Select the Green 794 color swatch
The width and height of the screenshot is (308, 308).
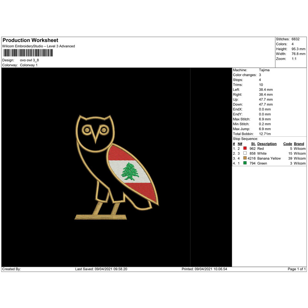246,163
